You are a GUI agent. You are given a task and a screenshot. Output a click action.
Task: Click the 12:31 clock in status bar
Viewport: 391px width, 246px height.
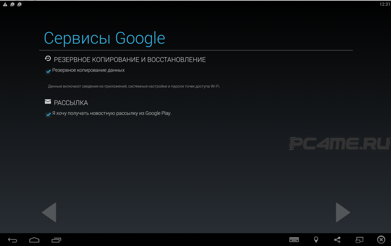(x=385, y=4)
